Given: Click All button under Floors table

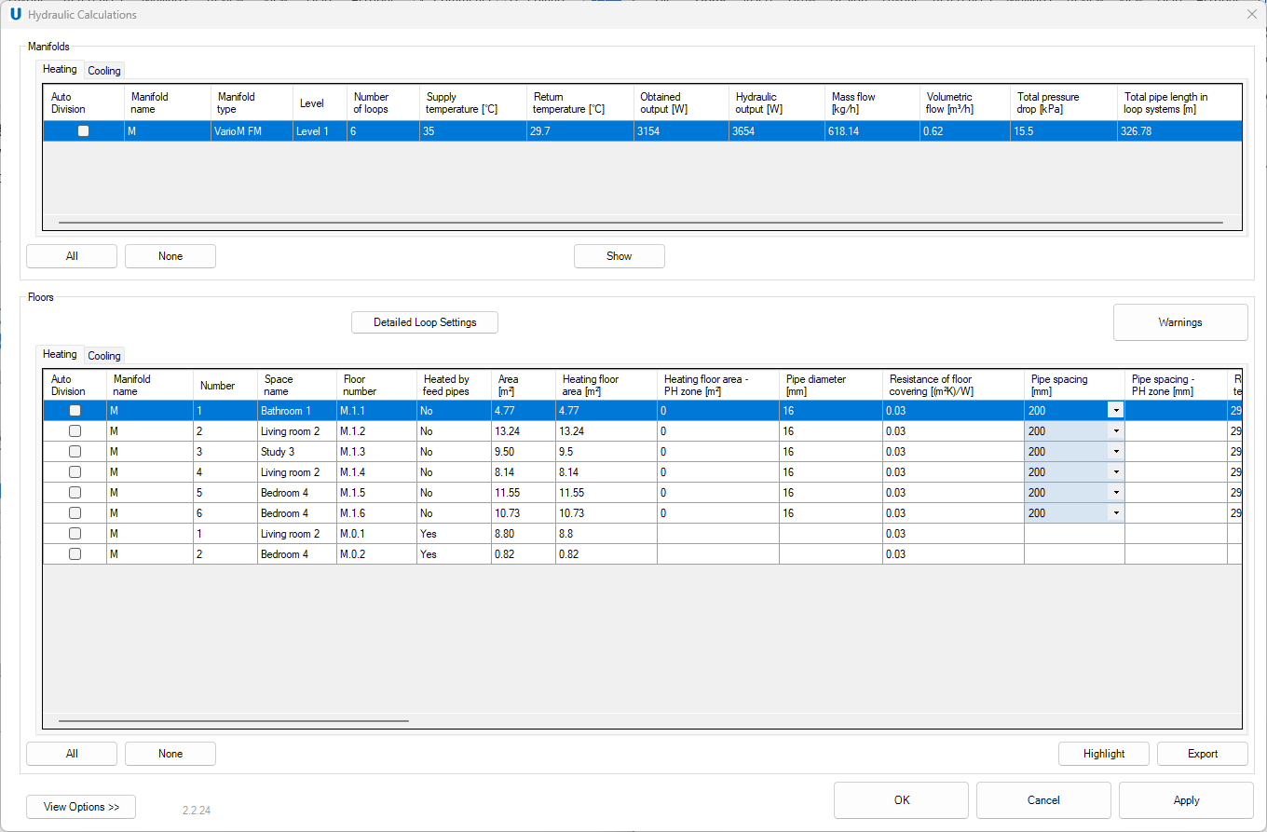Looking at the screenshot, I should [x=72, y=754].
